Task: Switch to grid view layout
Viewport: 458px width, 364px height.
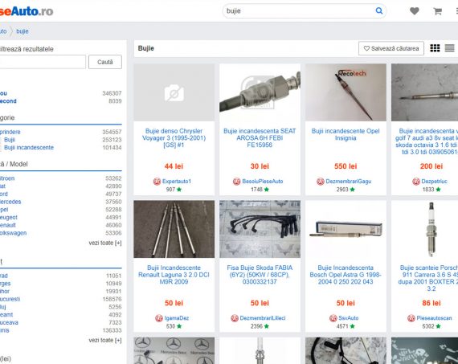Action: (435, 48)
